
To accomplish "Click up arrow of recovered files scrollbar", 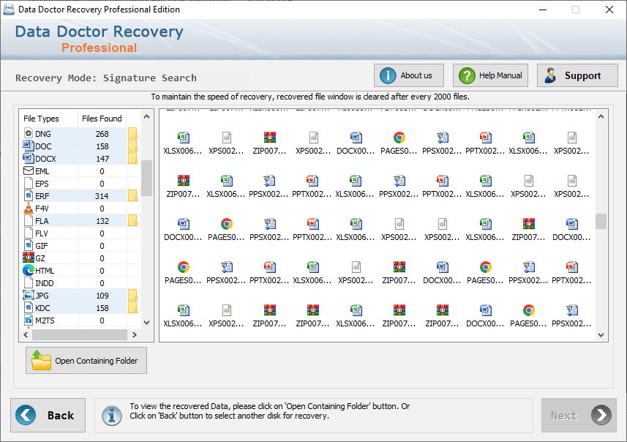I will (601, 116).
